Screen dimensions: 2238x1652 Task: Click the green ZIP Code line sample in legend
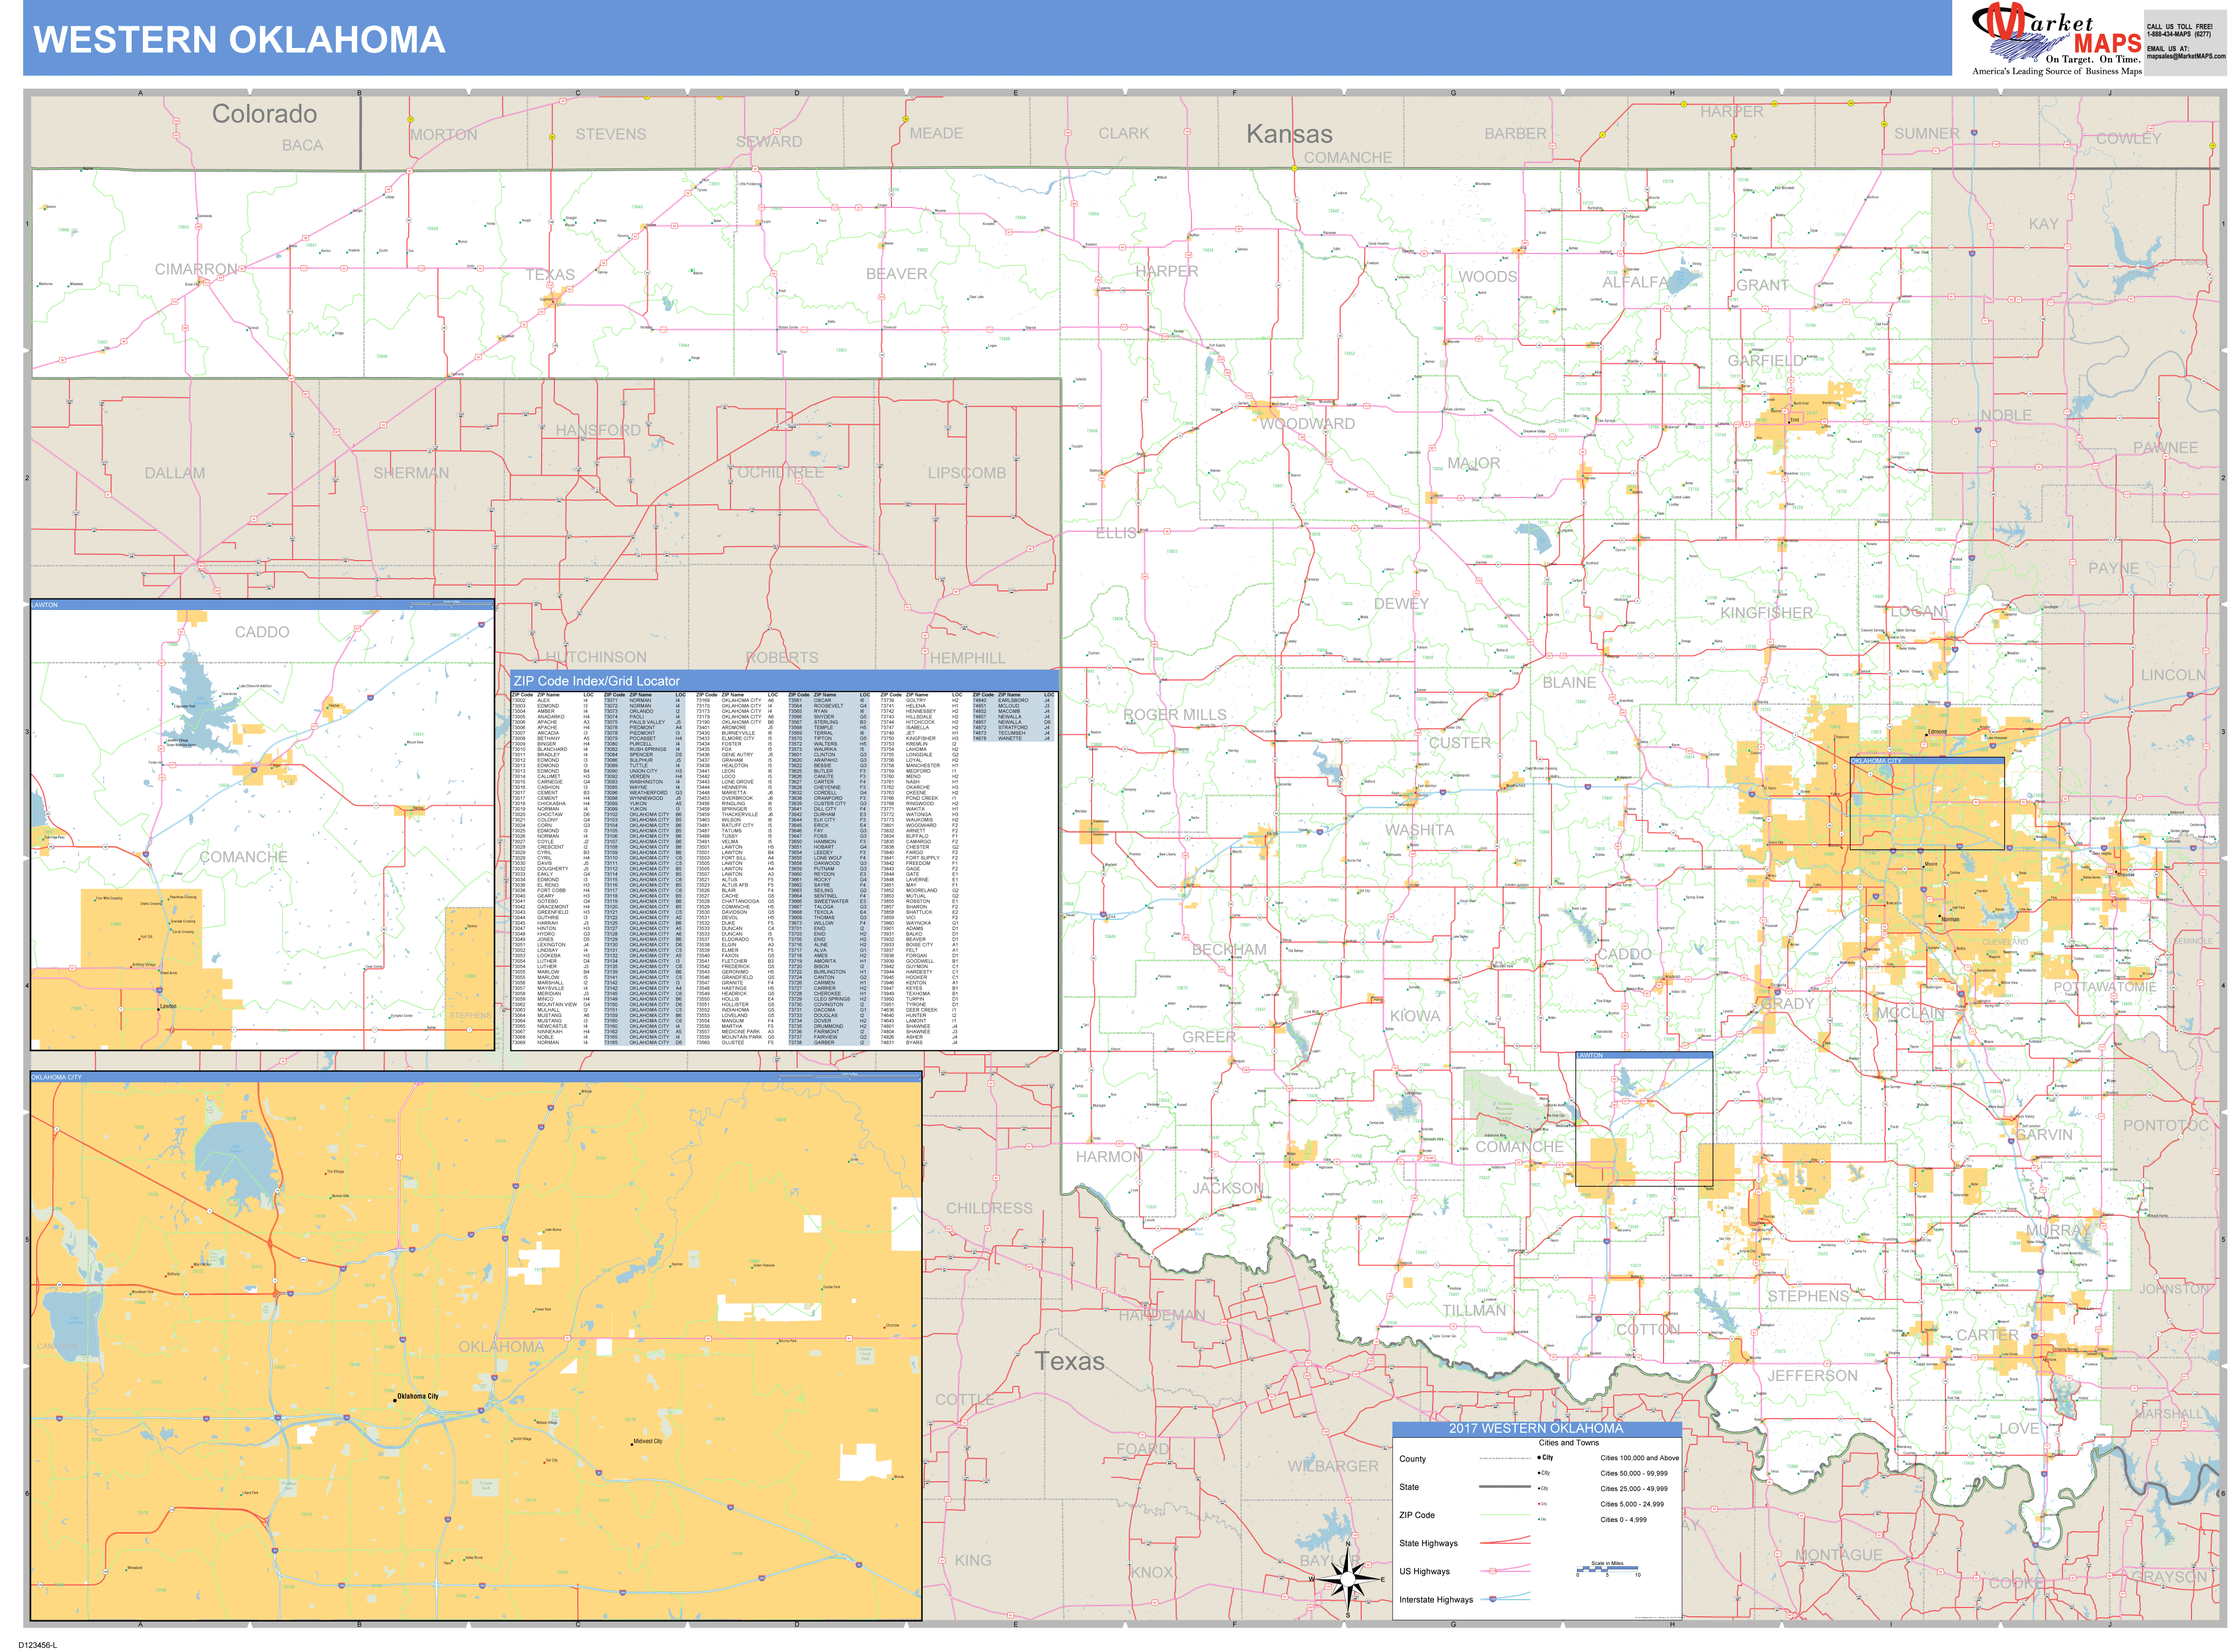click(1505, 1515)
